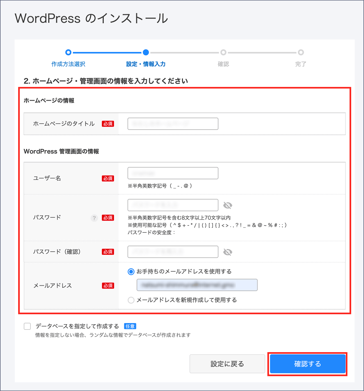This screenshot has height=391, width=364.
Task: Click the password help question mark icon
Action: pos(94,218)
